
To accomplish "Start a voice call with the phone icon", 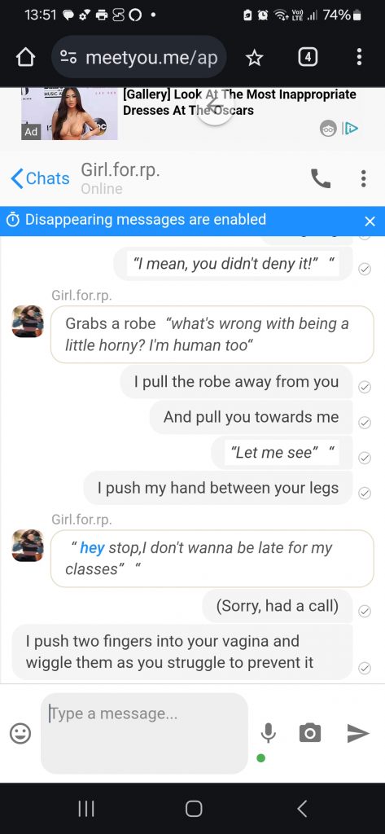I will pos(320,178).
